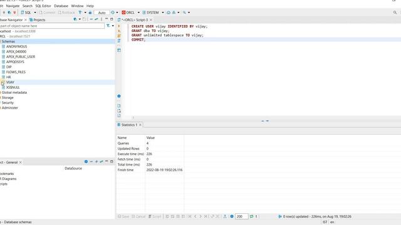
Task: Click the execute SQL statement icon
Action: tap(119, 26)
